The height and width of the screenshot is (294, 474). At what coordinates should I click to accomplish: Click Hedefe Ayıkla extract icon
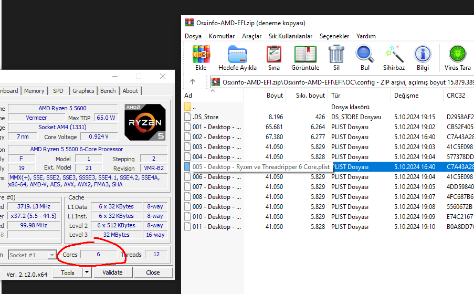(237, 54)
